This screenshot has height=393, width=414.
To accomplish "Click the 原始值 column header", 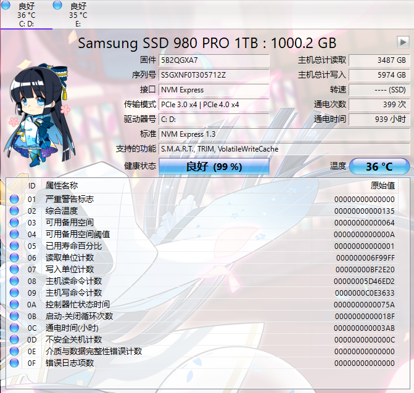I will [383, 185].
